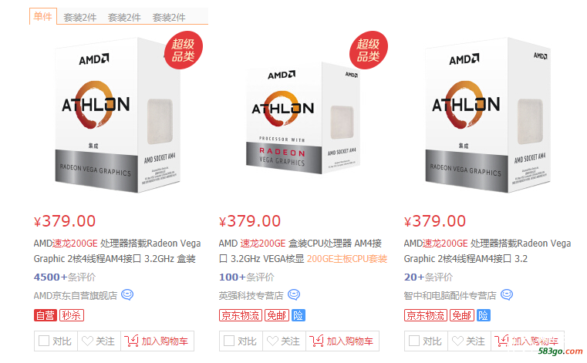Viewport: 587px width, 363px height.
Task: Check 对比 box for third product
Action: 414,341
